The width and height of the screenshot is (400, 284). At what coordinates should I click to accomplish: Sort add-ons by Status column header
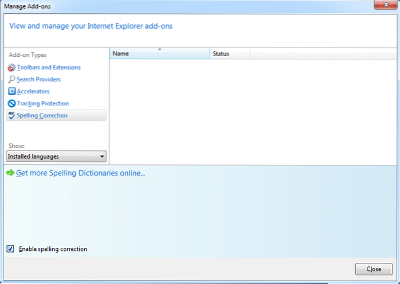pos(229,54)
